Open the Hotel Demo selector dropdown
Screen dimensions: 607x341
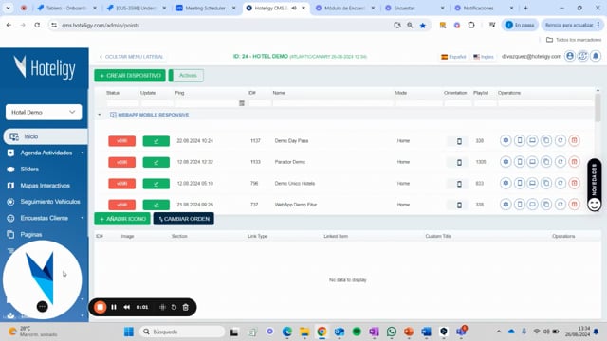coord(44,112)
